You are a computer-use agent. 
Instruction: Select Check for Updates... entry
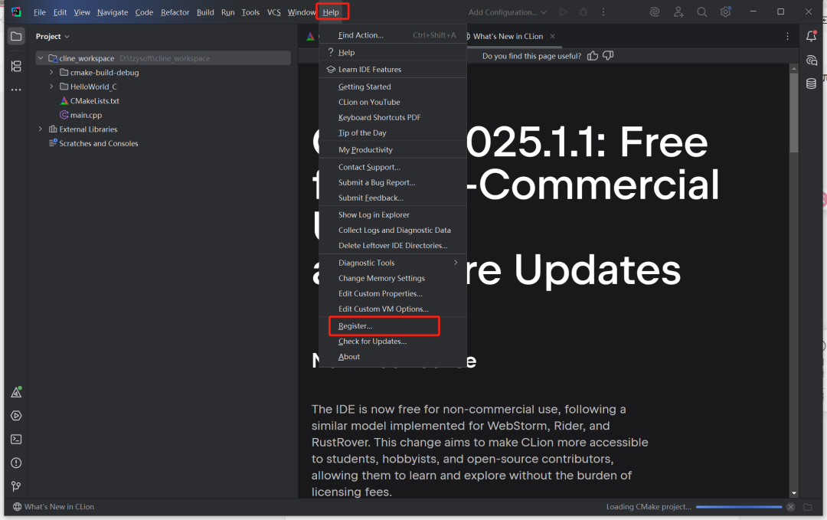(x=392, y=342)
